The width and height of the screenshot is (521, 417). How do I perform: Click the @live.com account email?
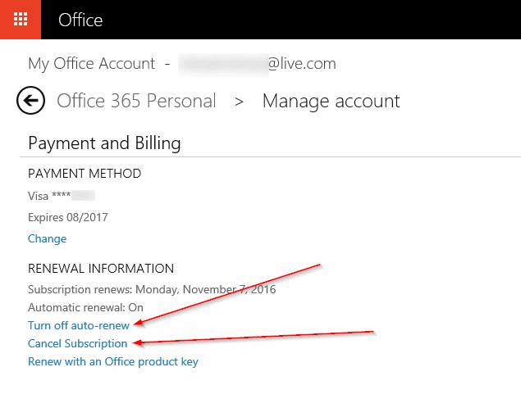pos(257,64)
